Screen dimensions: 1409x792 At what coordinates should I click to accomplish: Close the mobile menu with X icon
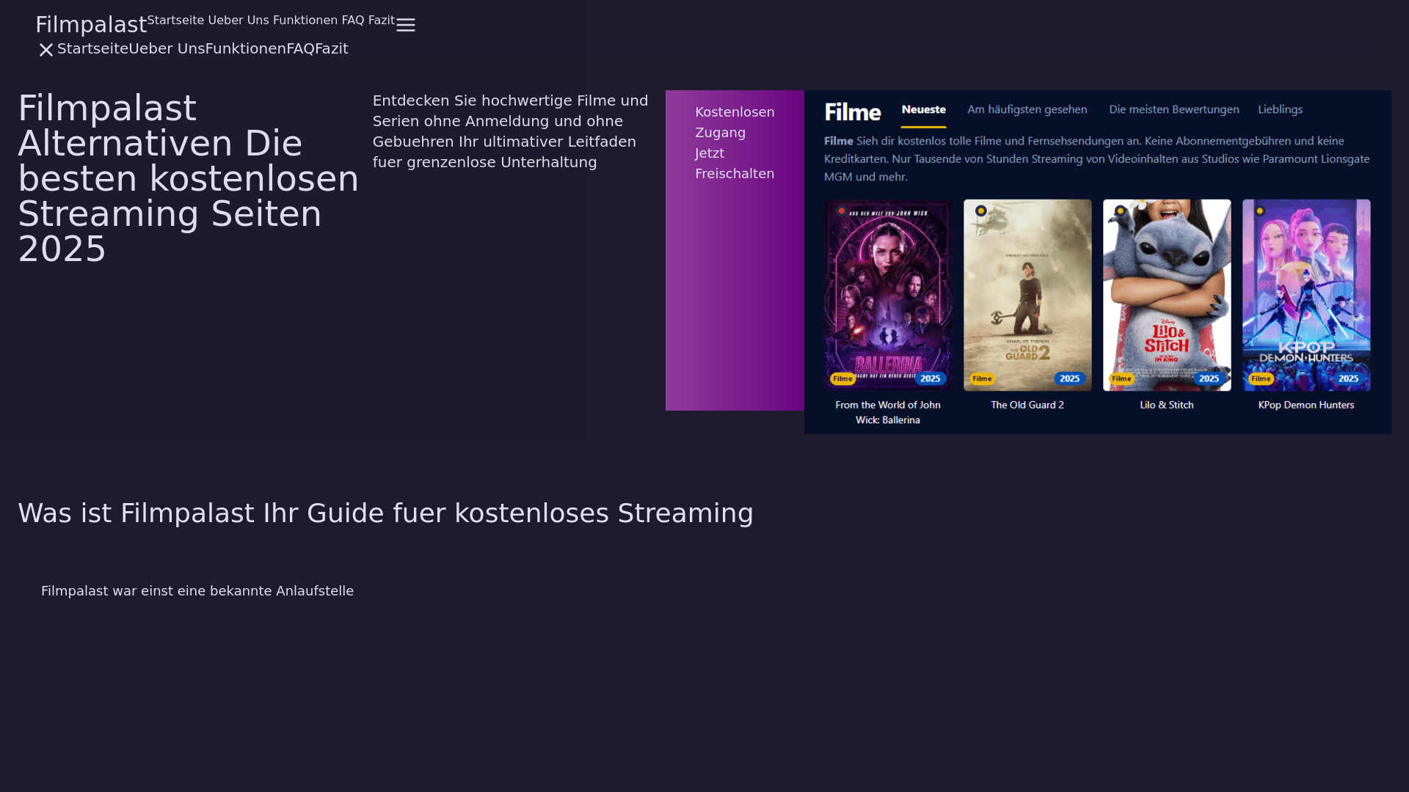coord(46,50)
